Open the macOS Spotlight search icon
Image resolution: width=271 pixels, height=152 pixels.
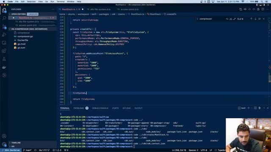(262, 2)
